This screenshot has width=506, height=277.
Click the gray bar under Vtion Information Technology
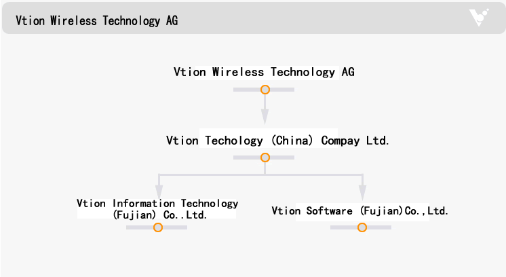[x=175, y=227]
